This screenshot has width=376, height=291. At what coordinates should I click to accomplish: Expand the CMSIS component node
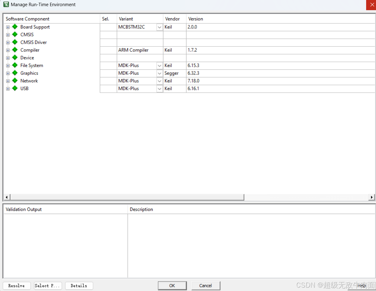[8, 35]
